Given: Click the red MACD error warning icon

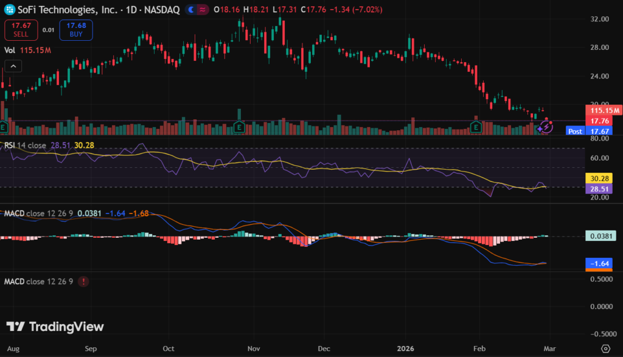Looking at the screenshot, I should point(83,282).
